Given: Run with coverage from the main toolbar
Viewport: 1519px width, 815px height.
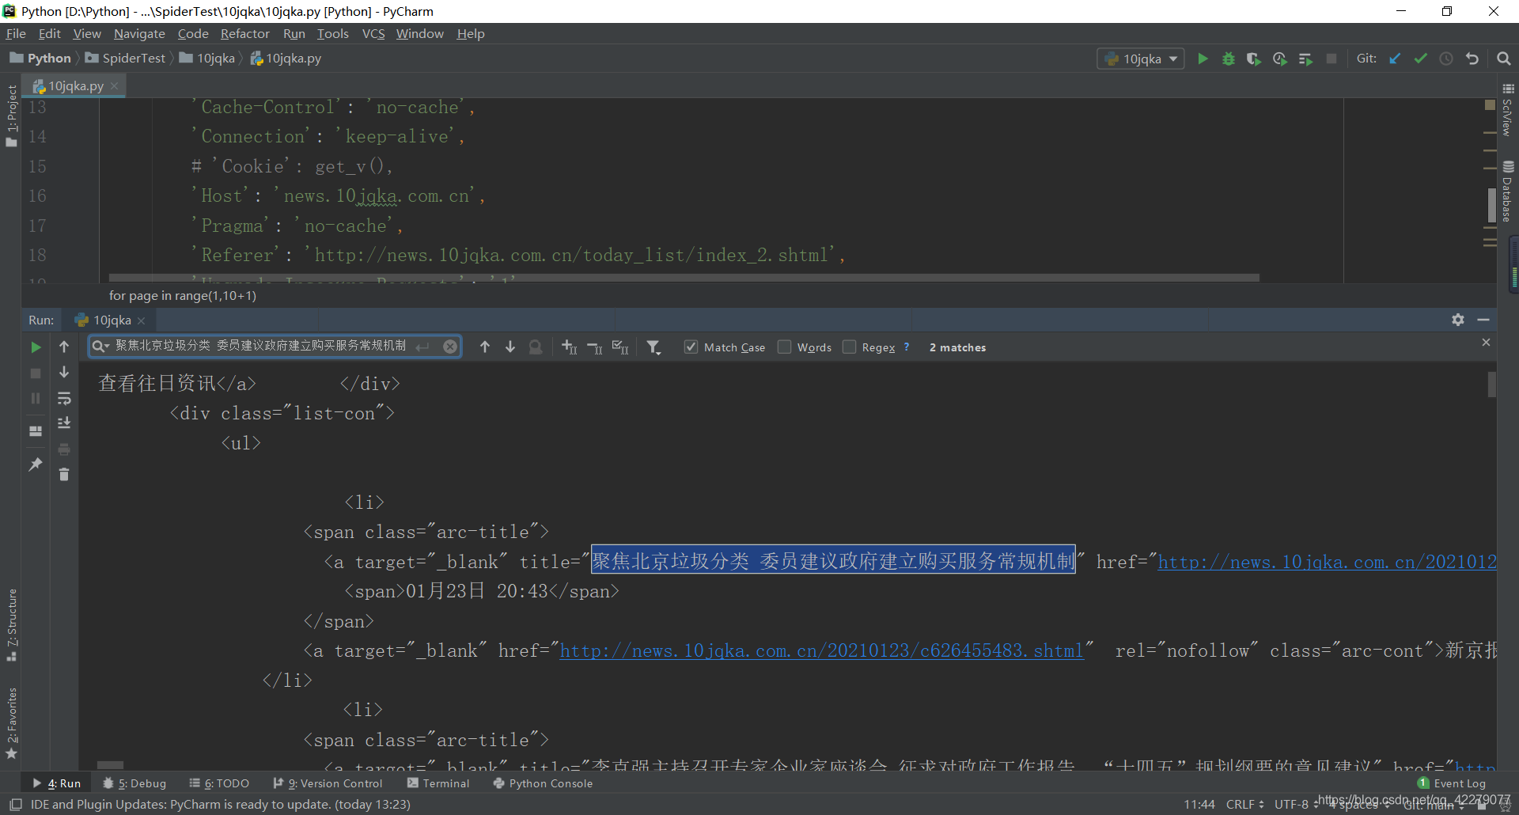Looking at the screenshot, I should coord(1254,59).
